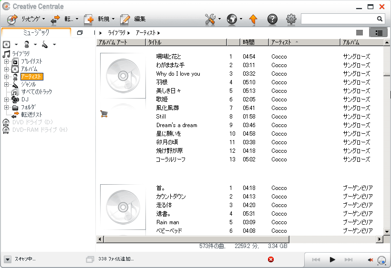Select すべてのトラック in the tree

[x=37, y=92]
